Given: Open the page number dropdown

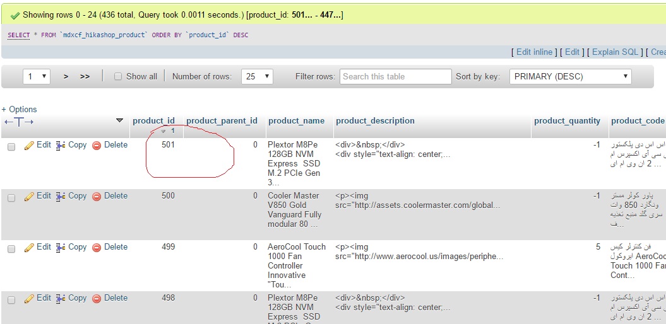Looking at the screenshot, I should click(37, 77).
